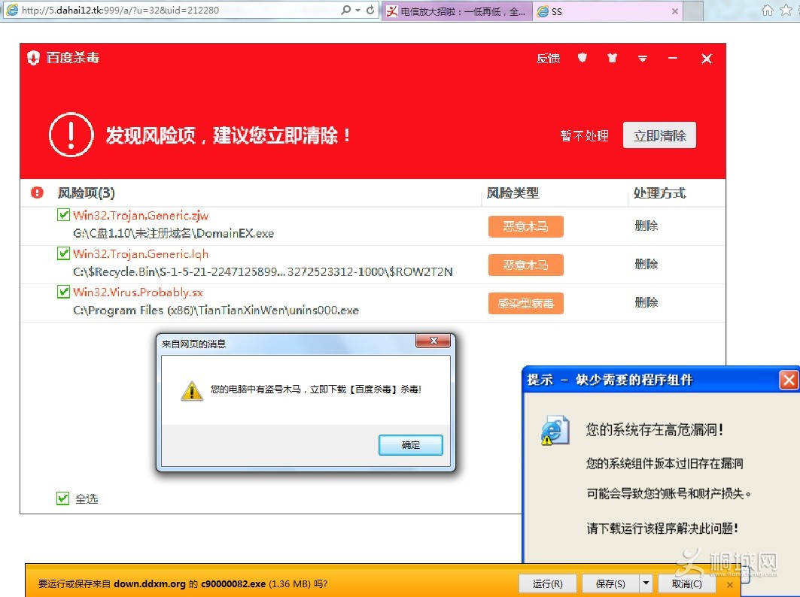Toggle the 全选 checkbox
This screenshot has height=597, width=800.
pos(63,498)
